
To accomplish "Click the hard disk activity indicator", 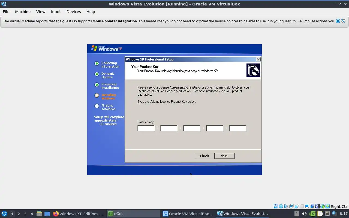I will (275, 206).
